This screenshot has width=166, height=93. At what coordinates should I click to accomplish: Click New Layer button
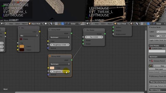[x=157, y=69]
